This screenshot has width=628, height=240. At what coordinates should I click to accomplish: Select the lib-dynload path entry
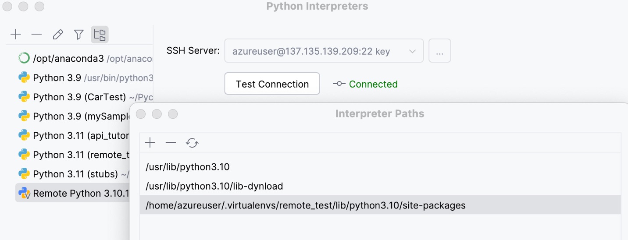click(x=214, y=186)
